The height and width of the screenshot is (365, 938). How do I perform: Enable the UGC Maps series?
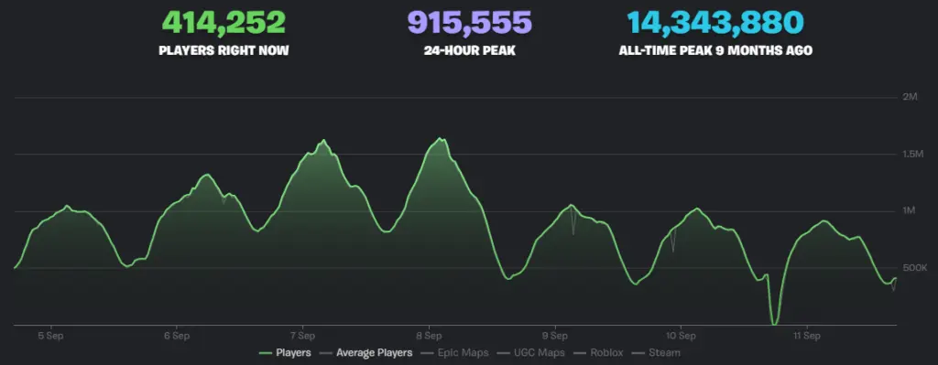click(x=530, y=352)
